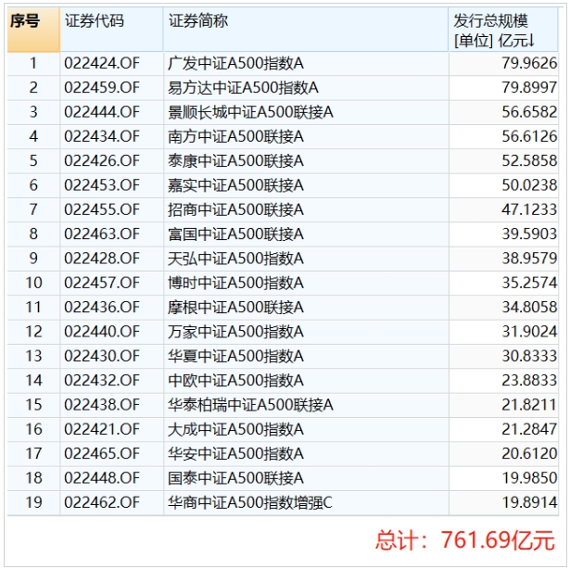Sort by 发行总规模 column header
The height and width of the screenshot is (569, 570).
[503, 30]
